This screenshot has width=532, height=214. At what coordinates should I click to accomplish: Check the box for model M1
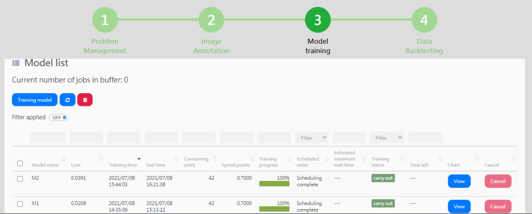click(x=20, y=204)
